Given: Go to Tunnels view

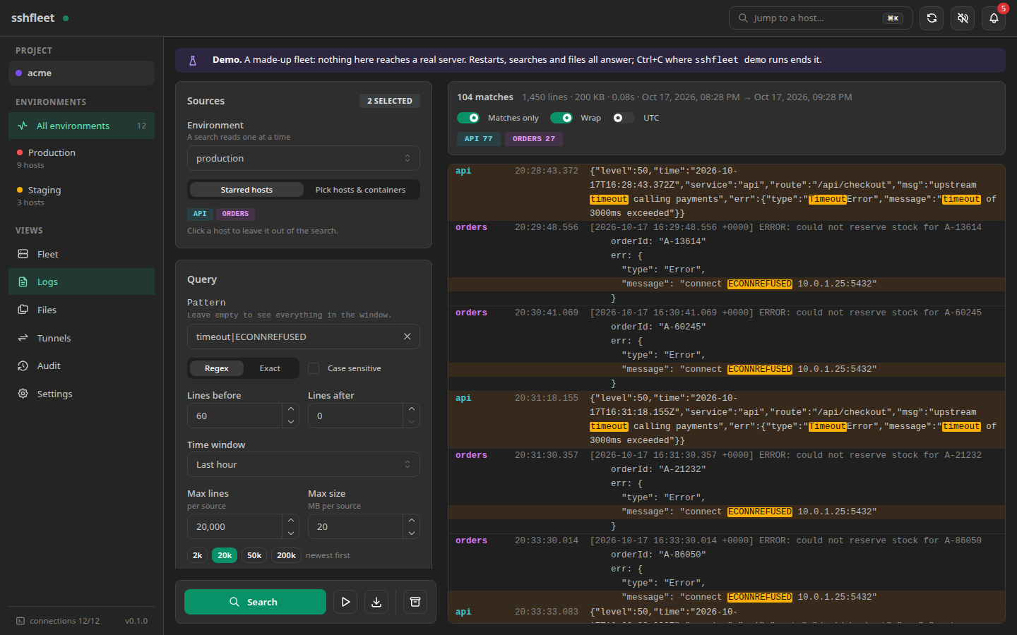Looking at the screenshot, I should pos(81,338).
